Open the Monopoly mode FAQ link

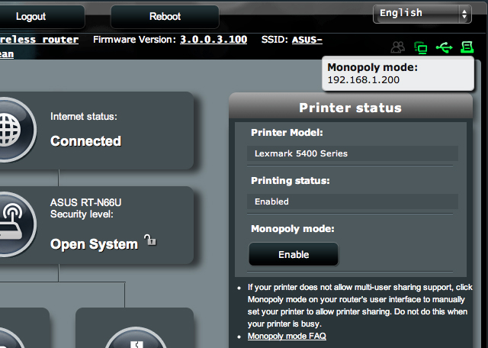[287, 336]
